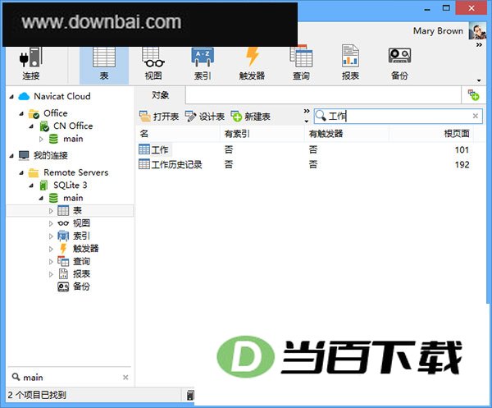Click root page value 101
The height and width of the screenshot is (408, 492).
pyautogui.click(x=462, y=150)
